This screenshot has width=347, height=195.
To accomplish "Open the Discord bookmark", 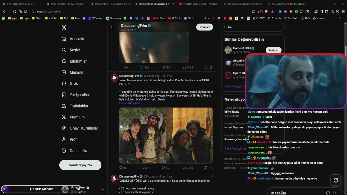I will coord(189,18).
